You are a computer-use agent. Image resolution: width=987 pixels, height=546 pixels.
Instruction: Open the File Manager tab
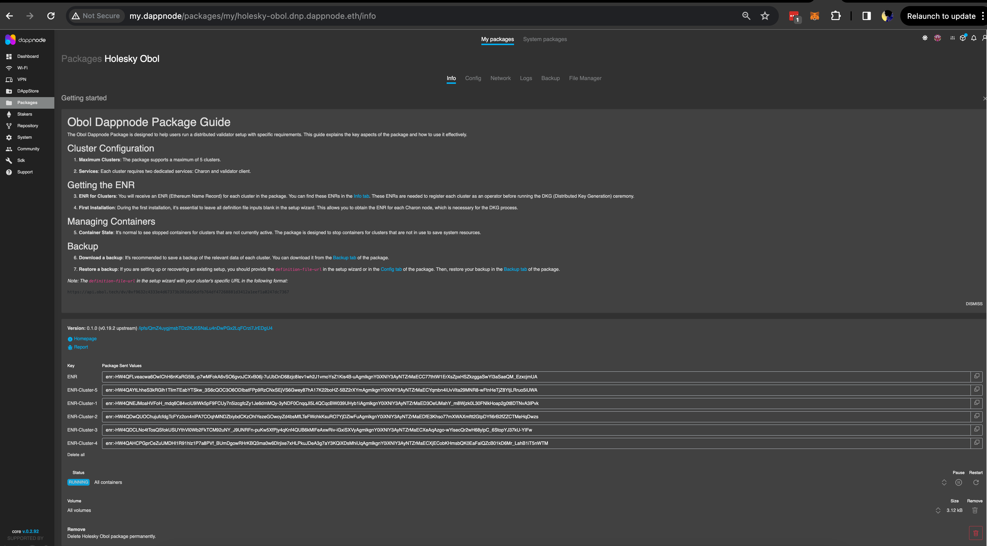click(x=585, y=78)
